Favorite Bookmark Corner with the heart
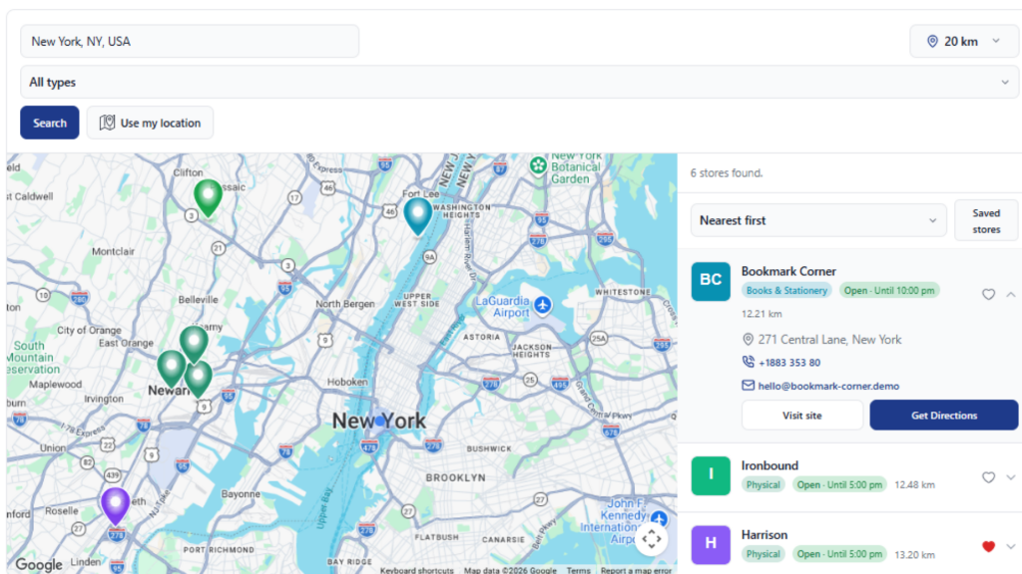 988,294
